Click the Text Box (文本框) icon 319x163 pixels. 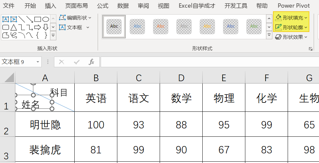pyautogui.click(x=62, y=27)
